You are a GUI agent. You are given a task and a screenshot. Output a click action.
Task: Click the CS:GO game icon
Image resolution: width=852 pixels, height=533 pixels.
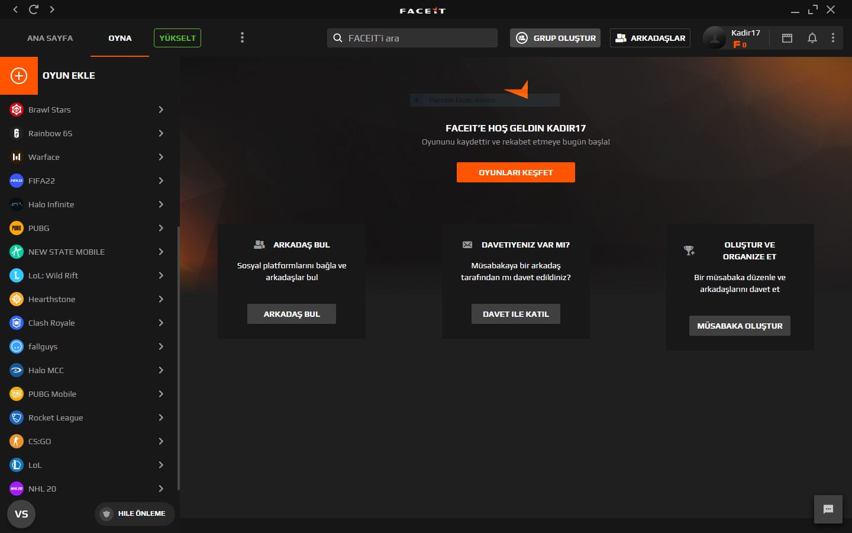coord(17,441)
